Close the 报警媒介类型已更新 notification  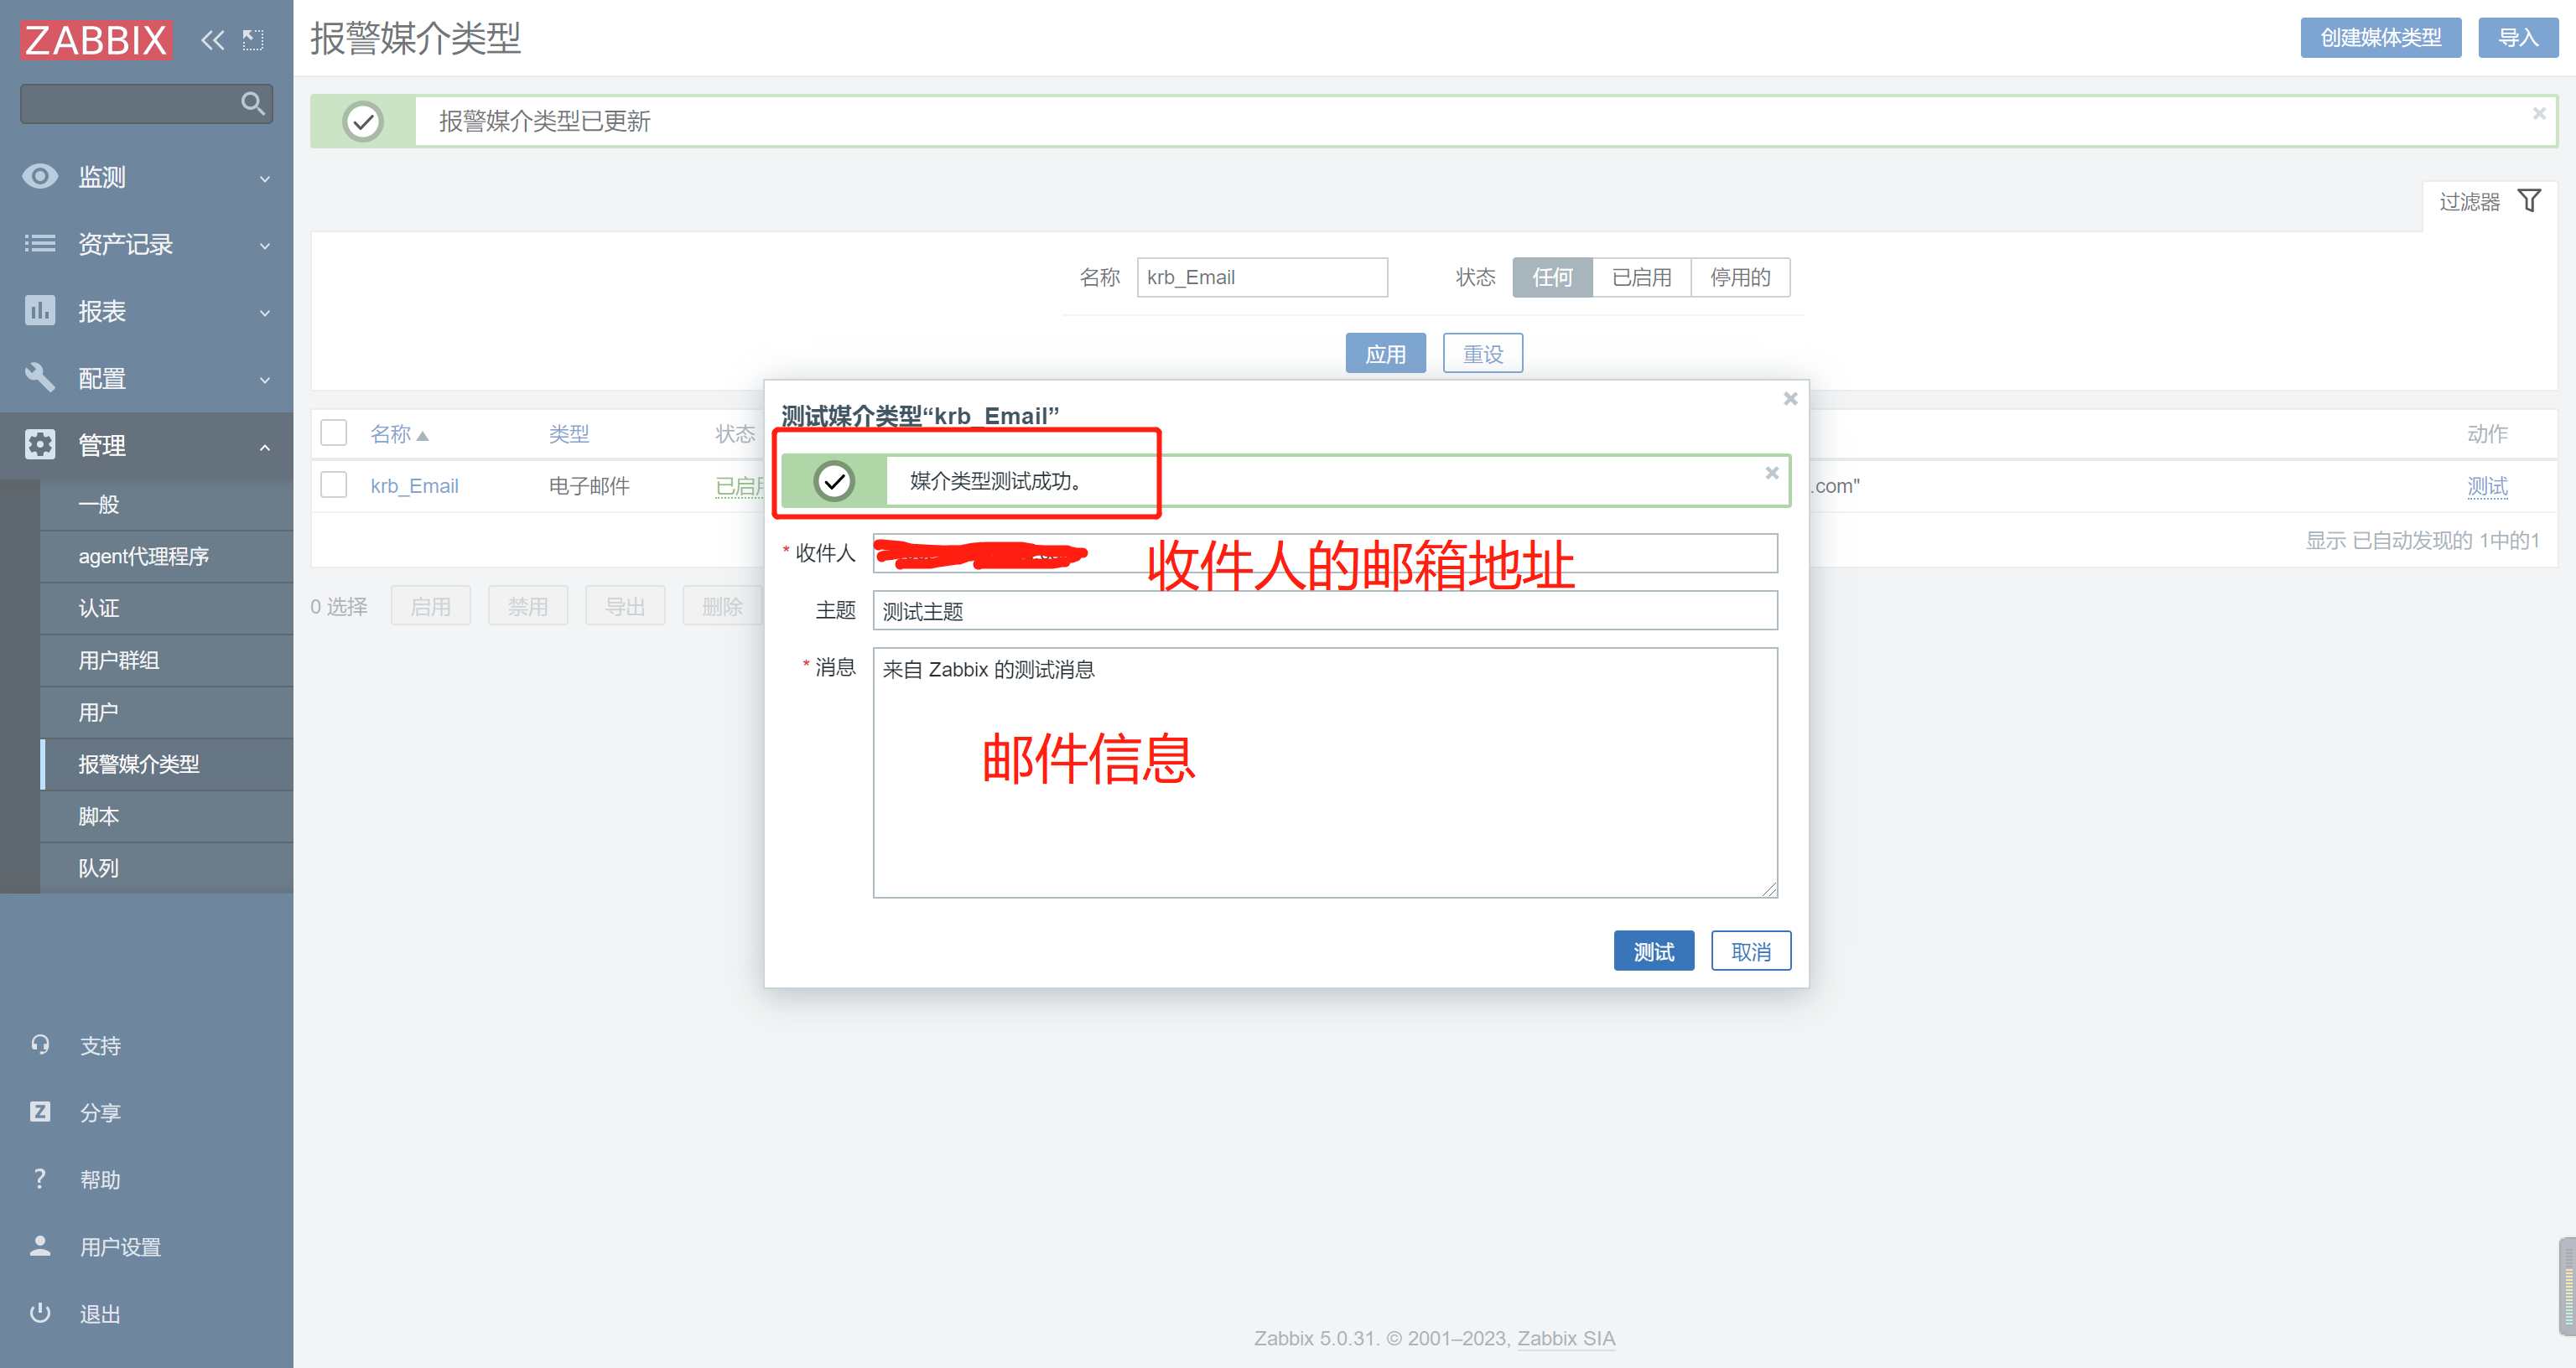tap(2539, 113)
